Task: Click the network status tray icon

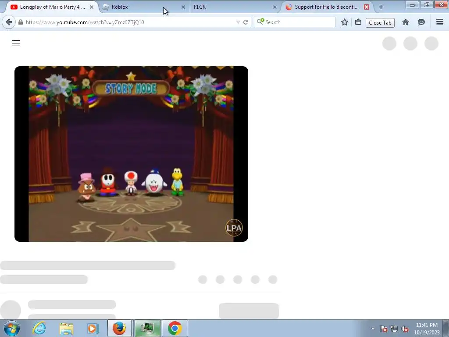Action: [x=394, y=329]
